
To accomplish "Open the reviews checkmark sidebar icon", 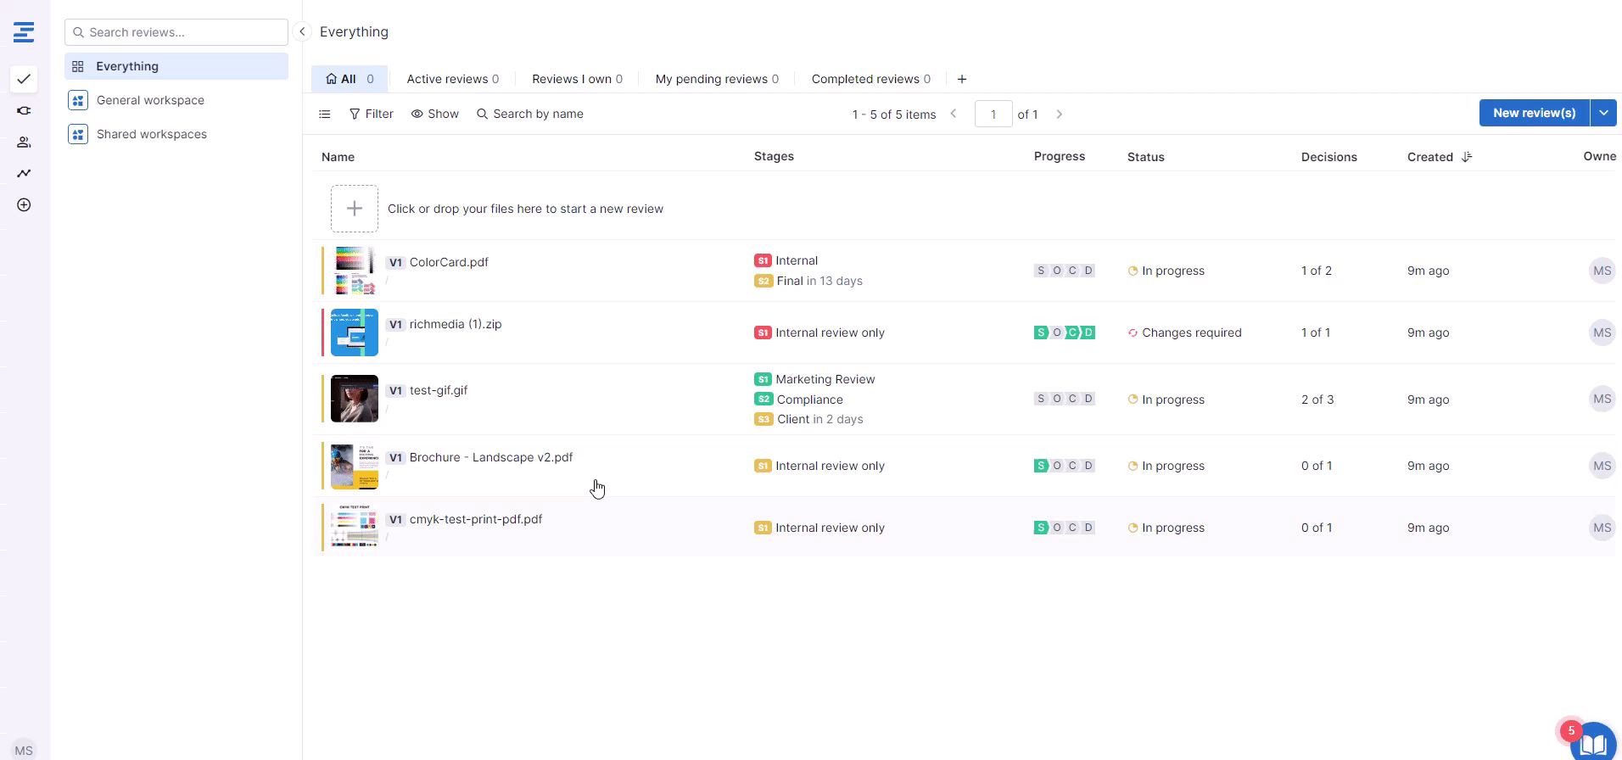I will pyautogui.click(x=24, y=79).
